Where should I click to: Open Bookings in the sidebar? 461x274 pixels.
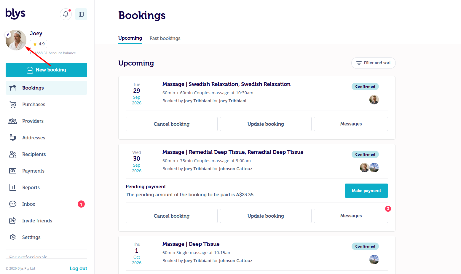46,88
